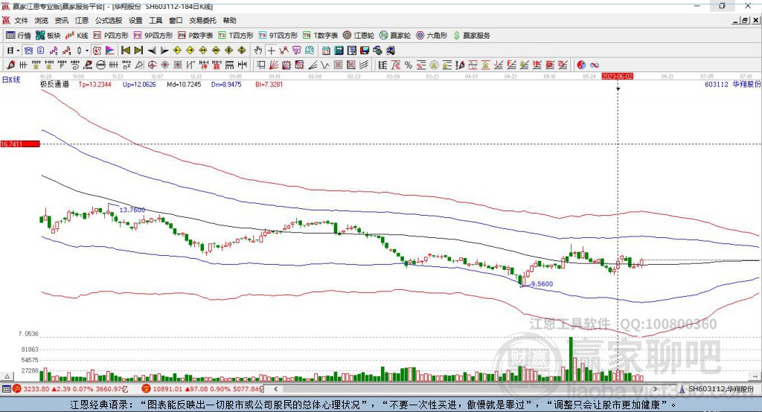Select the pencil drawing tool
This screenshot has height=412, width=762.
coord(10,65)
